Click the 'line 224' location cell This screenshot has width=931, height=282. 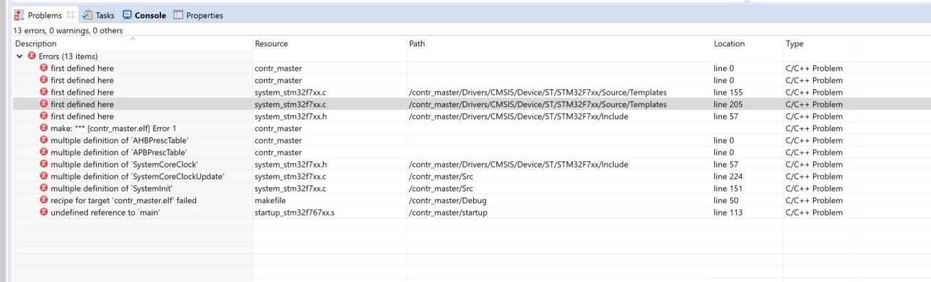(x=727, y=176)
